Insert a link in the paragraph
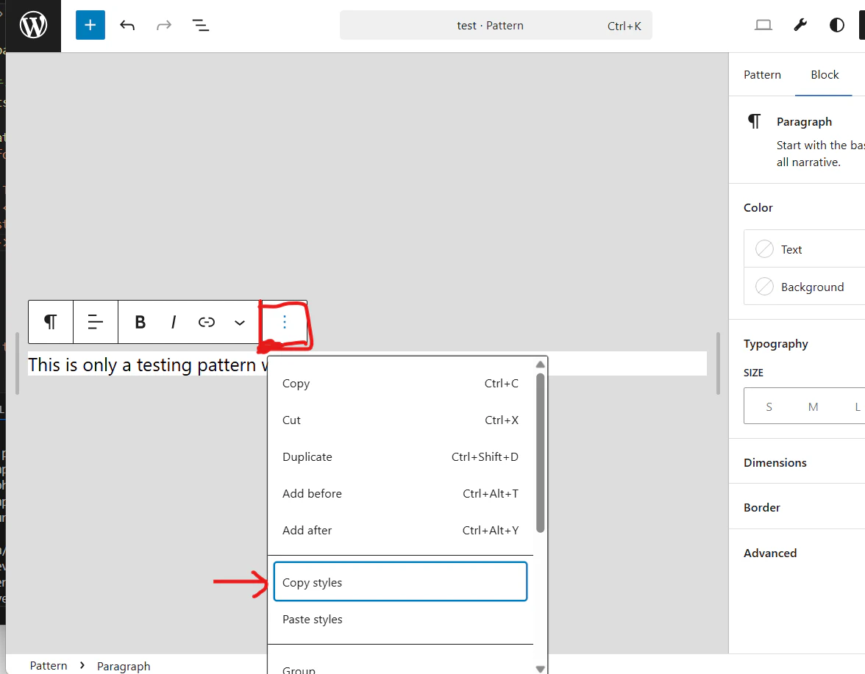This screenshot has height=674, width=865. tap(206, 322)
